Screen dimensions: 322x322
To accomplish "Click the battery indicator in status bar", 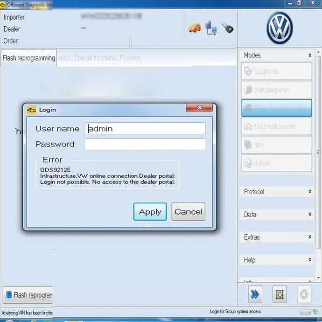I will click(x=305, y=312).
